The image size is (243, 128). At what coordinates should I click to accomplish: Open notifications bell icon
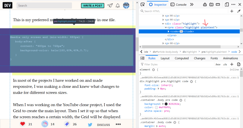pos(118,5)
